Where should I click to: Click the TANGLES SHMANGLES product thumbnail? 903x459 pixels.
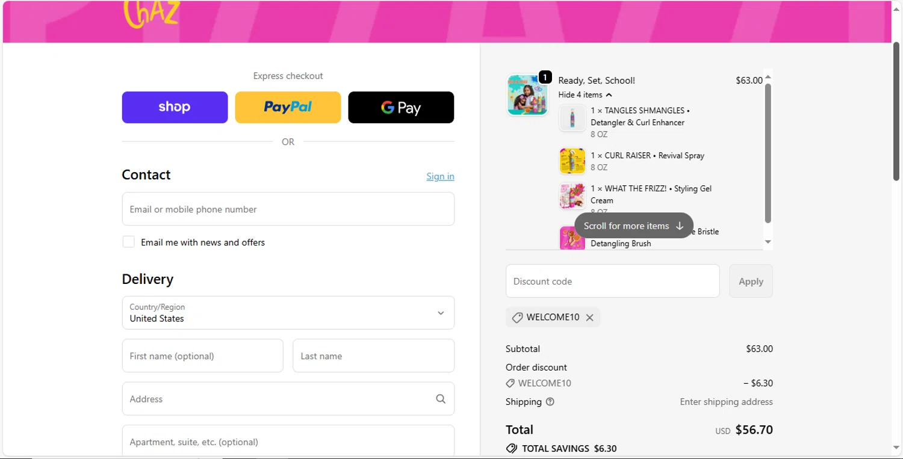572,118
